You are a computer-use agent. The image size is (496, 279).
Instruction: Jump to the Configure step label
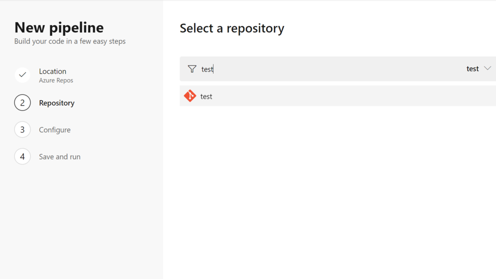55,130
